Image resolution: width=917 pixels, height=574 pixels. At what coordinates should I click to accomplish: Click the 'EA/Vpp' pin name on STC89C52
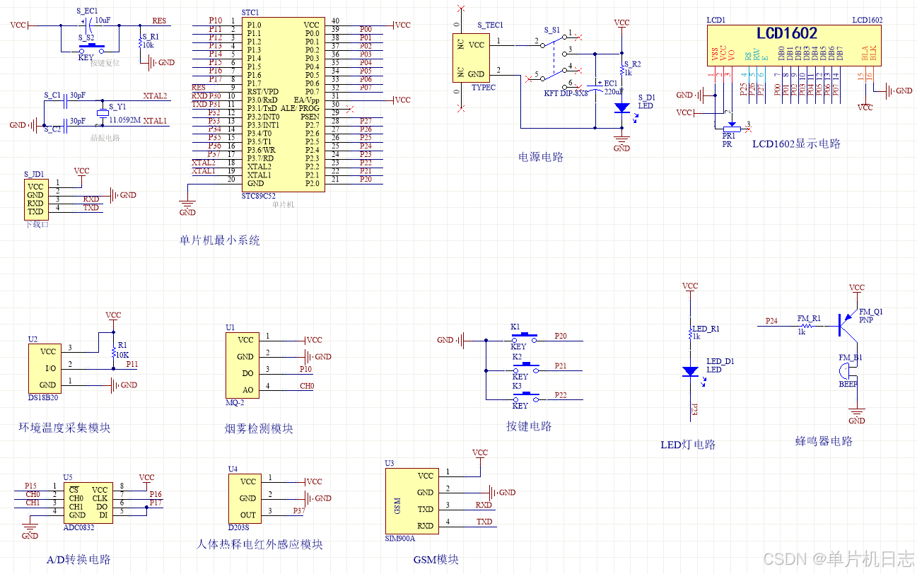(x=307, y=100)
